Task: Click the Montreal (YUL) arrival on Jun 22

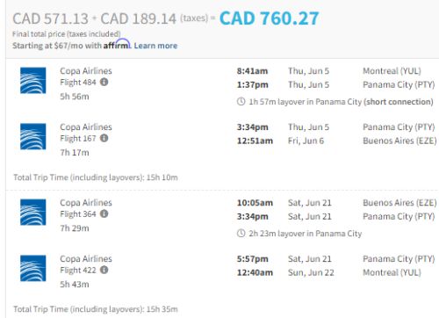Action: pyautogui.click(x=392, y=272)
